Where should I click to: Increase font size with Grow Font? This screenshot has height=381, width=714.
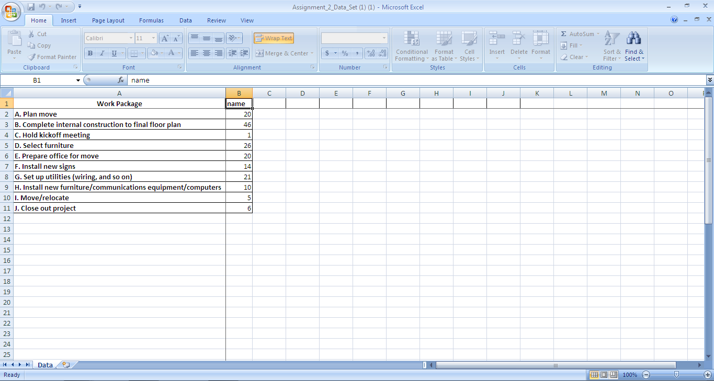coord(165,38)
